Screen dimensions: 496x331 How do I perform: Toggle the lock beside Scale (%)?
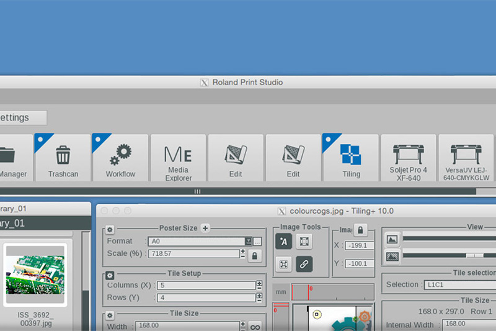click(255, 255)
